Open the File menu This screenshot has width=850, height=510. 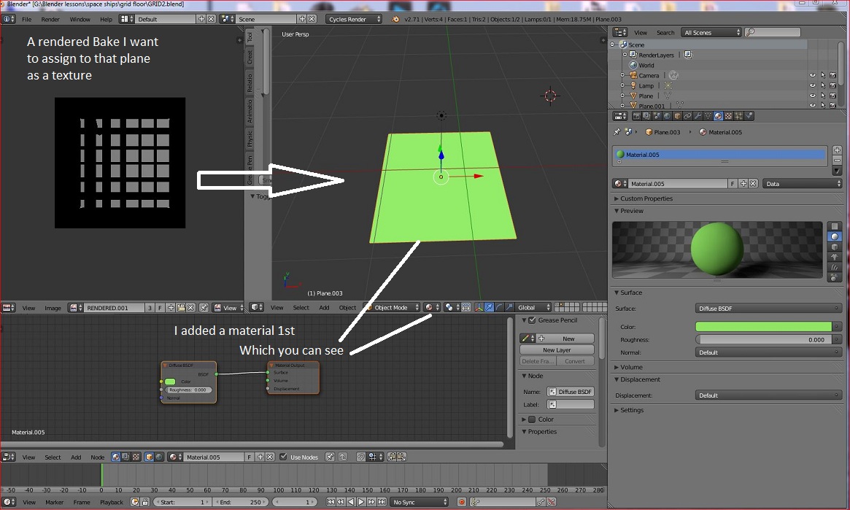click(26, 19)
